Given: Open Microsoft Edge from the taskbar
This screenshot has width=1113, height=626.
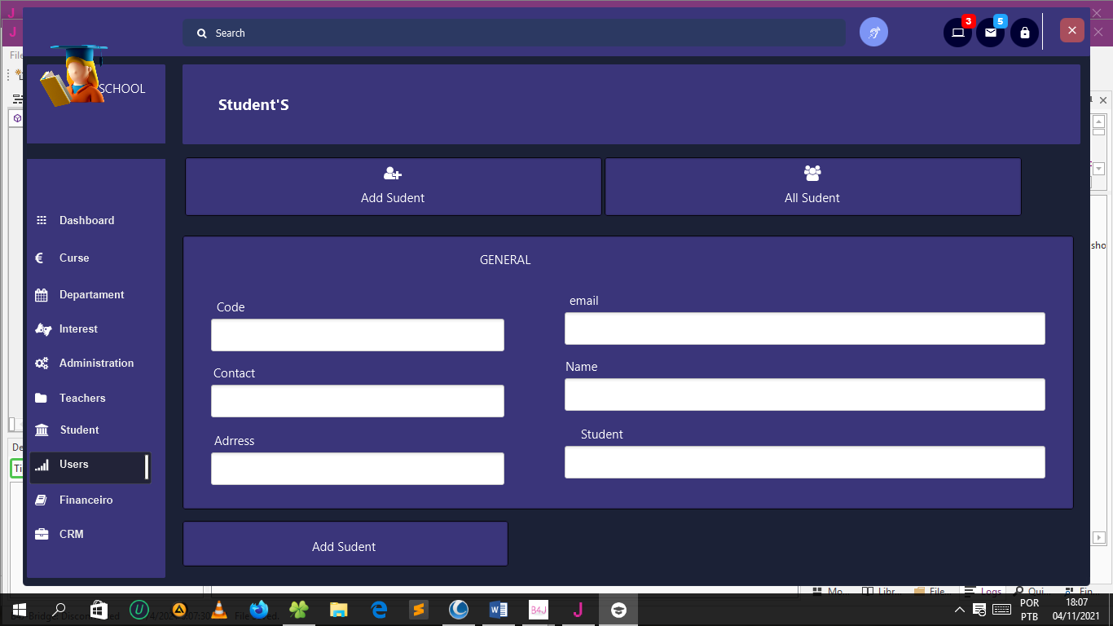Looking at the screenshot, I should coord(379,610).
